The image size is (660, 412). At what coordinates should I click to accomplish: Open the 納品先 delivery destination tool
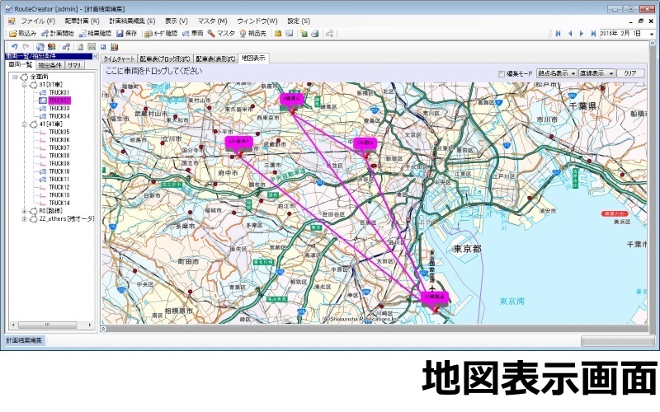[x=253, y=34]
